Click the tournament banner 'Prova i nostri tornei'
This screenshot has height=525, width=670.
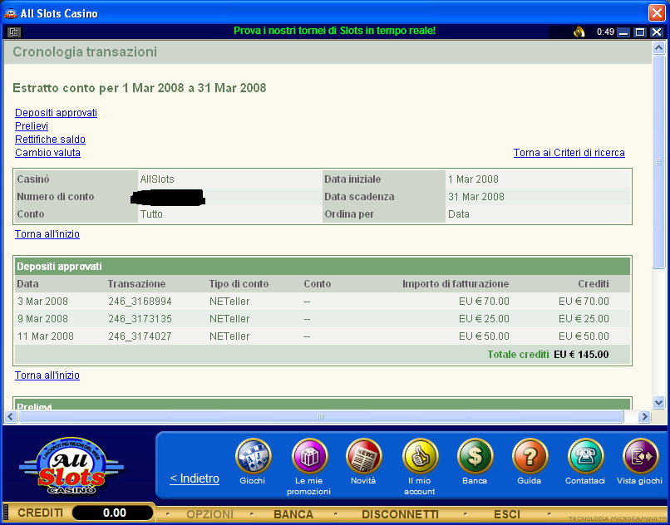point(334,31)
